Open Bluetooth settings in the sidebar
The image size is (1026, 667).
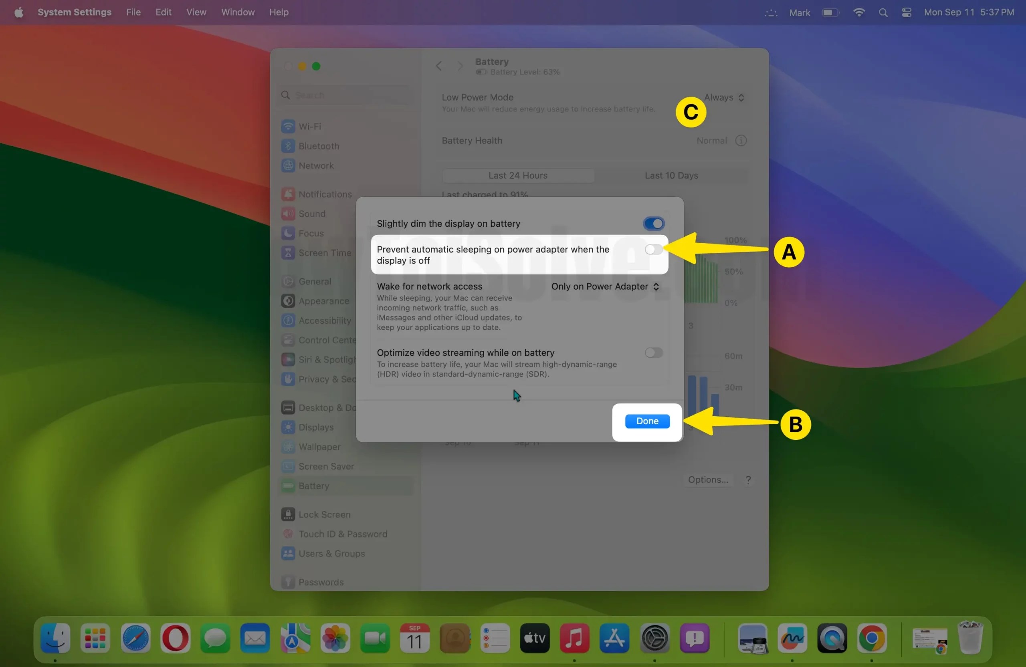(319, 146)
